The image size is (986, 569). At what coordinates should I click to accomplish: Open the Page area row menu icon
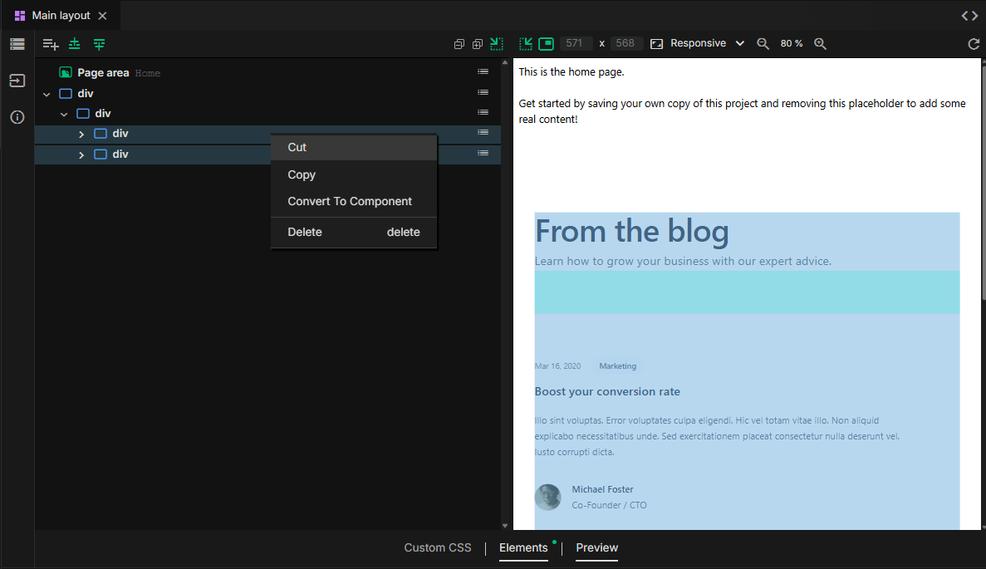pyautogui.click(x=483, y=71)
